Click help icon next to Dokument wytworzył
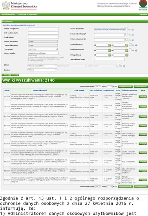 (x=133, y=35)
